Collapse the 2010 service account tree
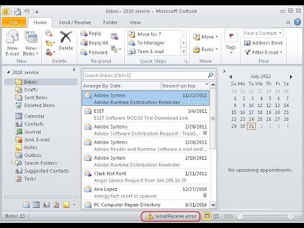 [8, 72]
